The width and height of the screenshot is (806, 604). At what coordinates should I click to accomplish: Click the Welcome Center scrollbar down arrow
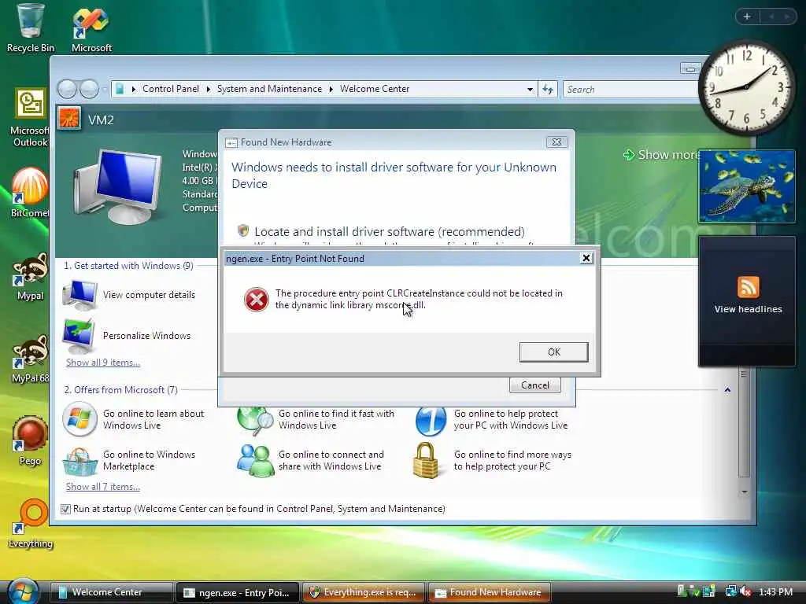(745, 492)
